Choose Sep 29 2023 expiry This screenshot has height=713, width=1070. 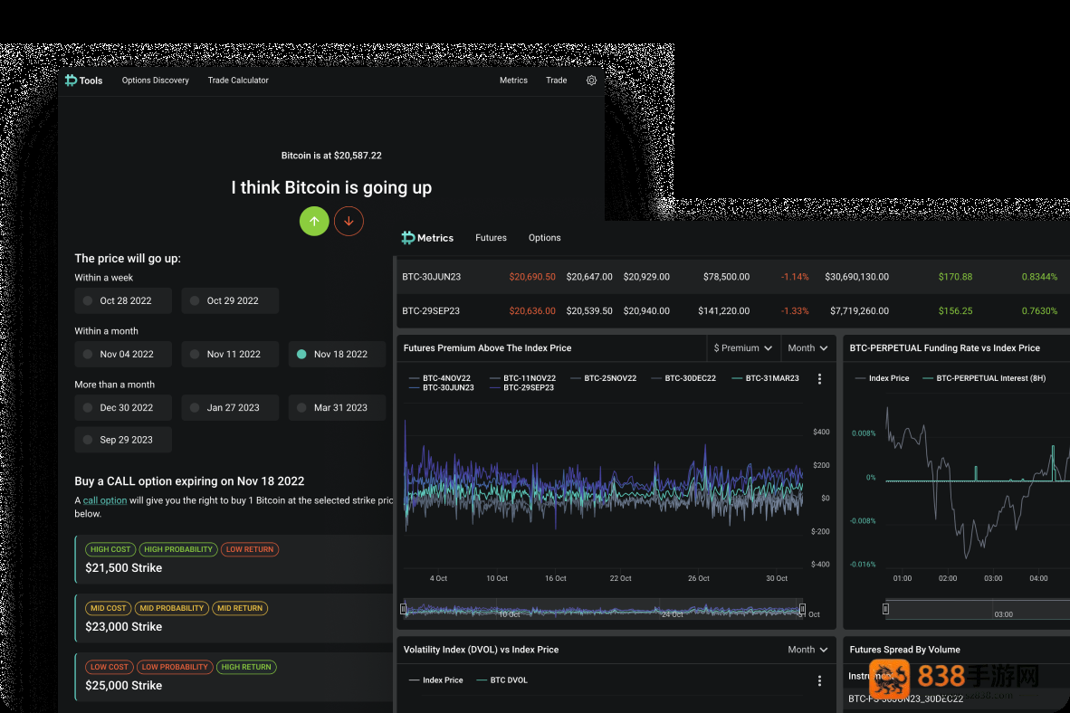(123, 440)
